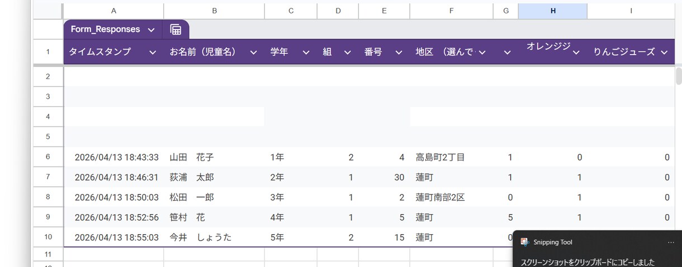682x267 pixels.
Task: Select column E header
Action: tap(384, 11)
